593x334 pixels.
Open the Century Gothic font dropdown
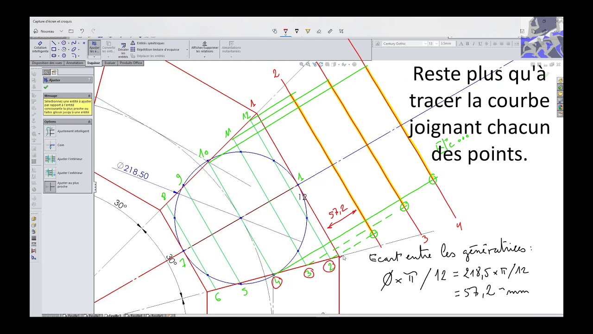425,44
